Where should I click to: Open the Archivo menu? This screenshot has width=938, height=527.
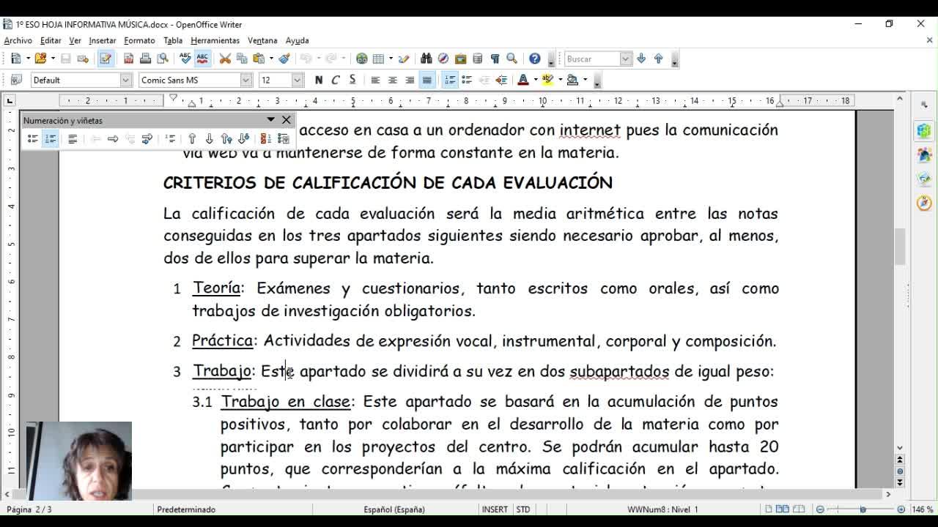click(18, 40)
